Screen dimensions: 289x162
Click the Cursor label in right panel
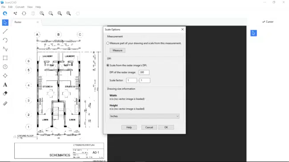[x=269, y=22]
